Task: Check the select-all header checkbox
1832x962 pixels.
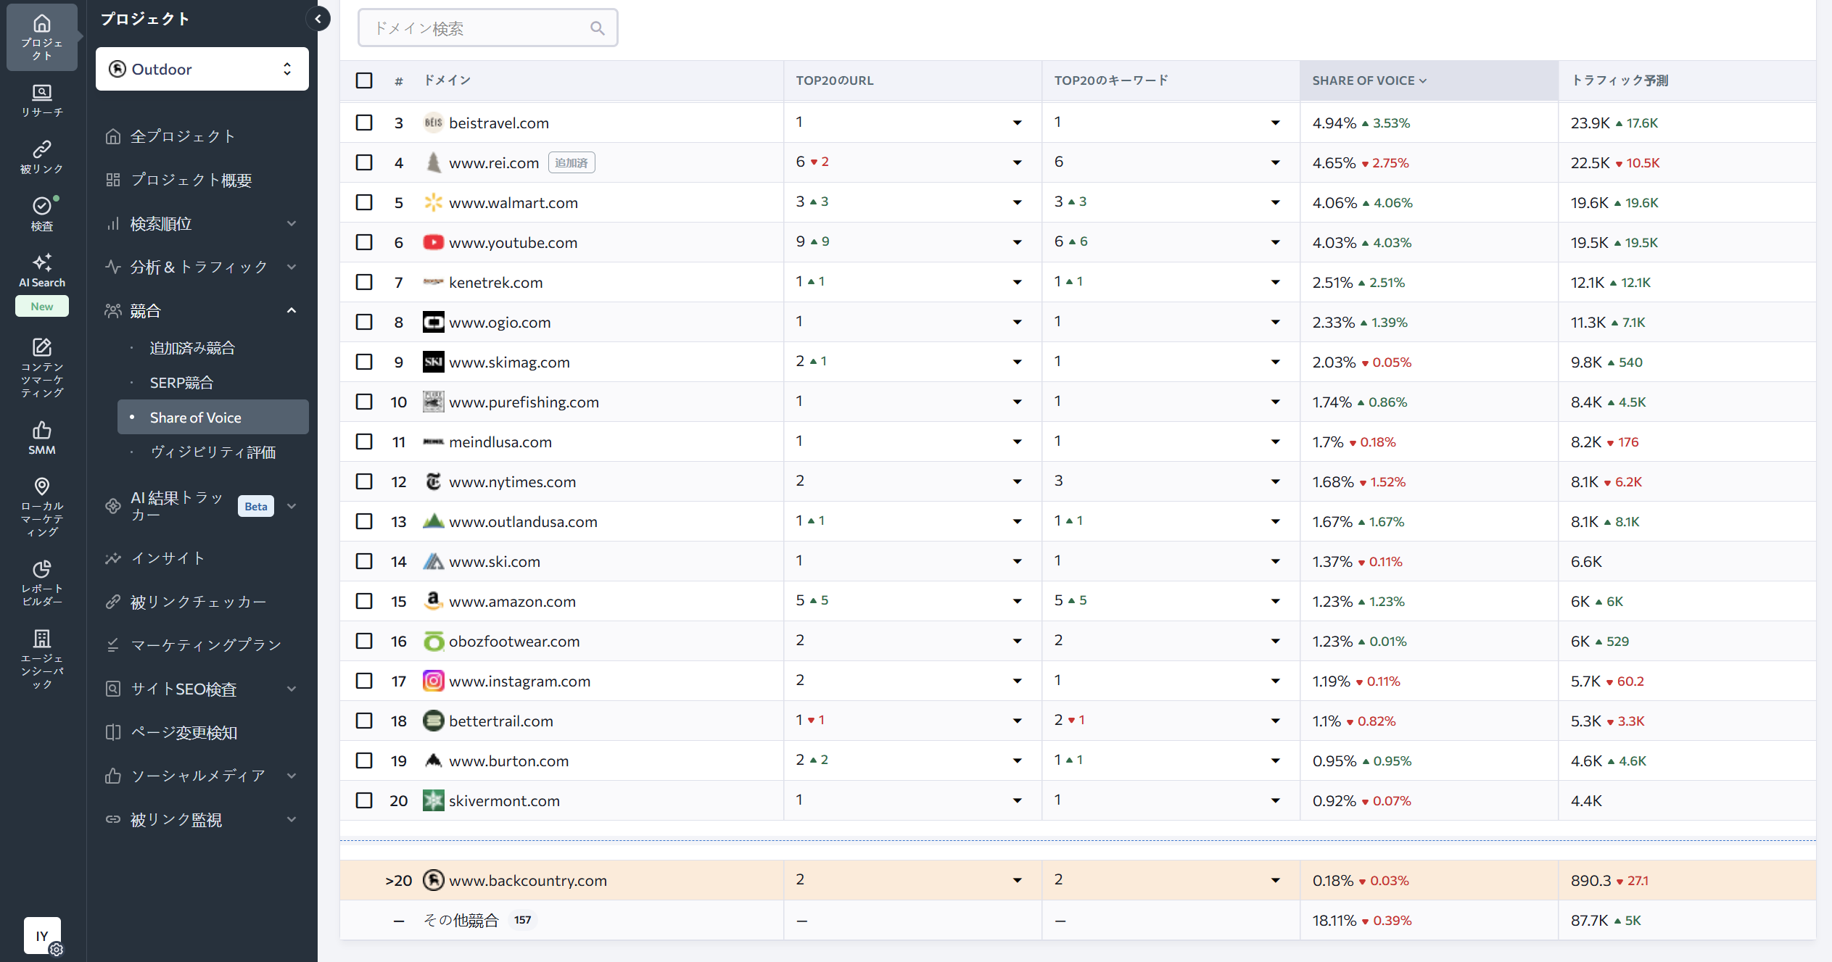Action: (x=364, y=80)
